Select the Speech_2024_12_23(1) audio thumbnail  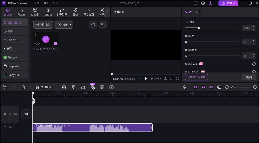coord(46,39)
